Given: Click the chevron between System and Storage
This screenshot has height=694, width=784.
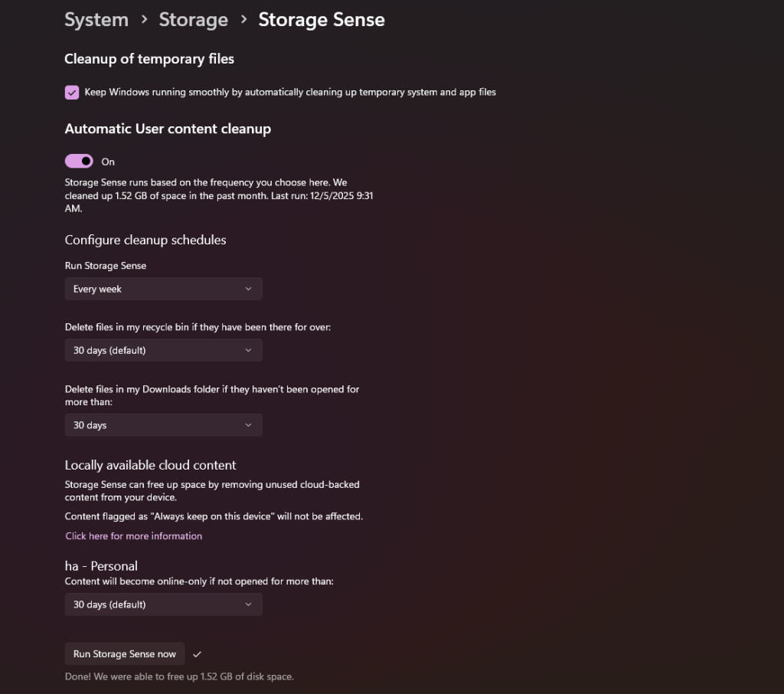Looking at the screenshot, I should point(144,20).
